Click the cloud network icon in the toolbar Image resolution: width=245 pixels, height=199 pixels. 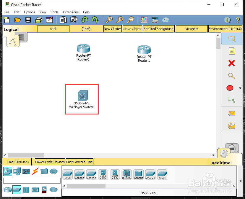[x=165, y=20]
